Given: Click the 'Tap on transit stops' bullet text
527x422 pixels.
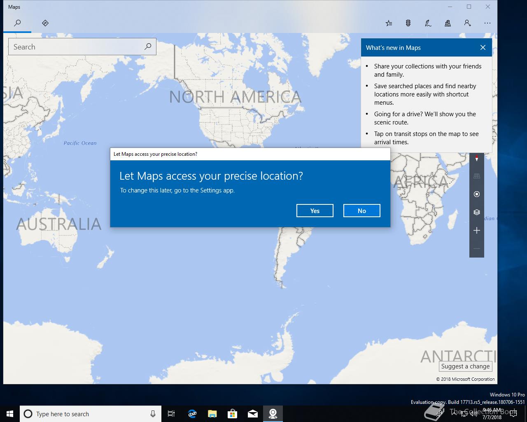Looking at the screenshot, I should 427,138.
